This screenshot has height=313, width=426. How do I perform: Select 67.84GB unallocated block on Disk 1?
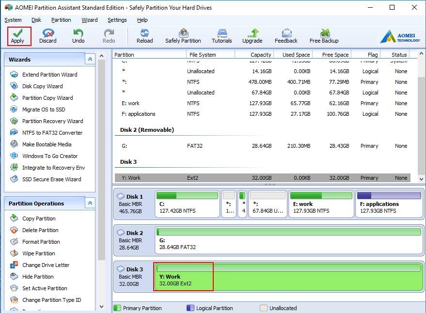pos(268,204)
